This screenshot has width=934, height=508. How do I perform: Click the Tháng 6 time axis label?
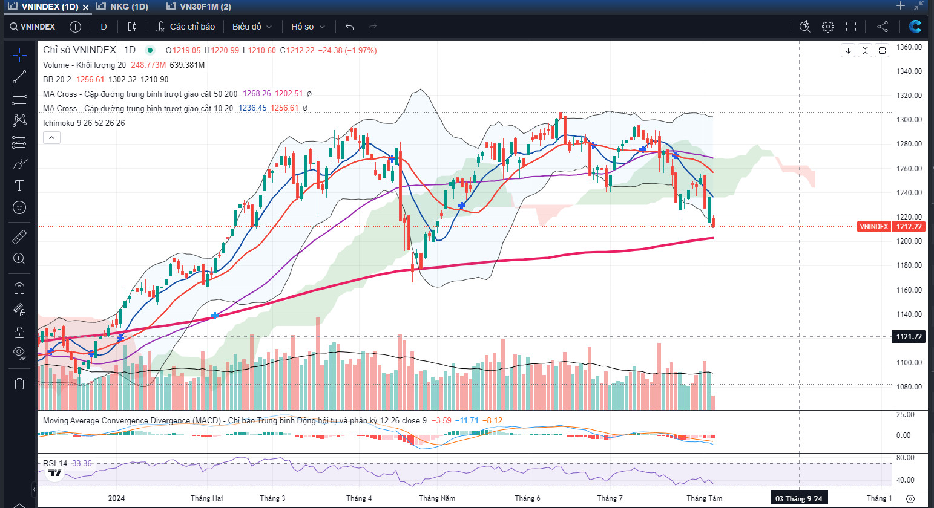[x=527, y=498]
